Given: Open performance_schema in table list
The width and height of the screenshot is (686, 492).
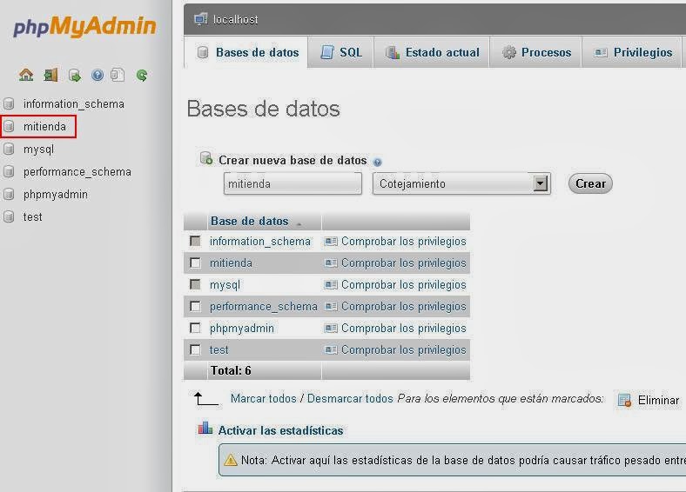Looking at the screenshot, I should click(264, 306).
